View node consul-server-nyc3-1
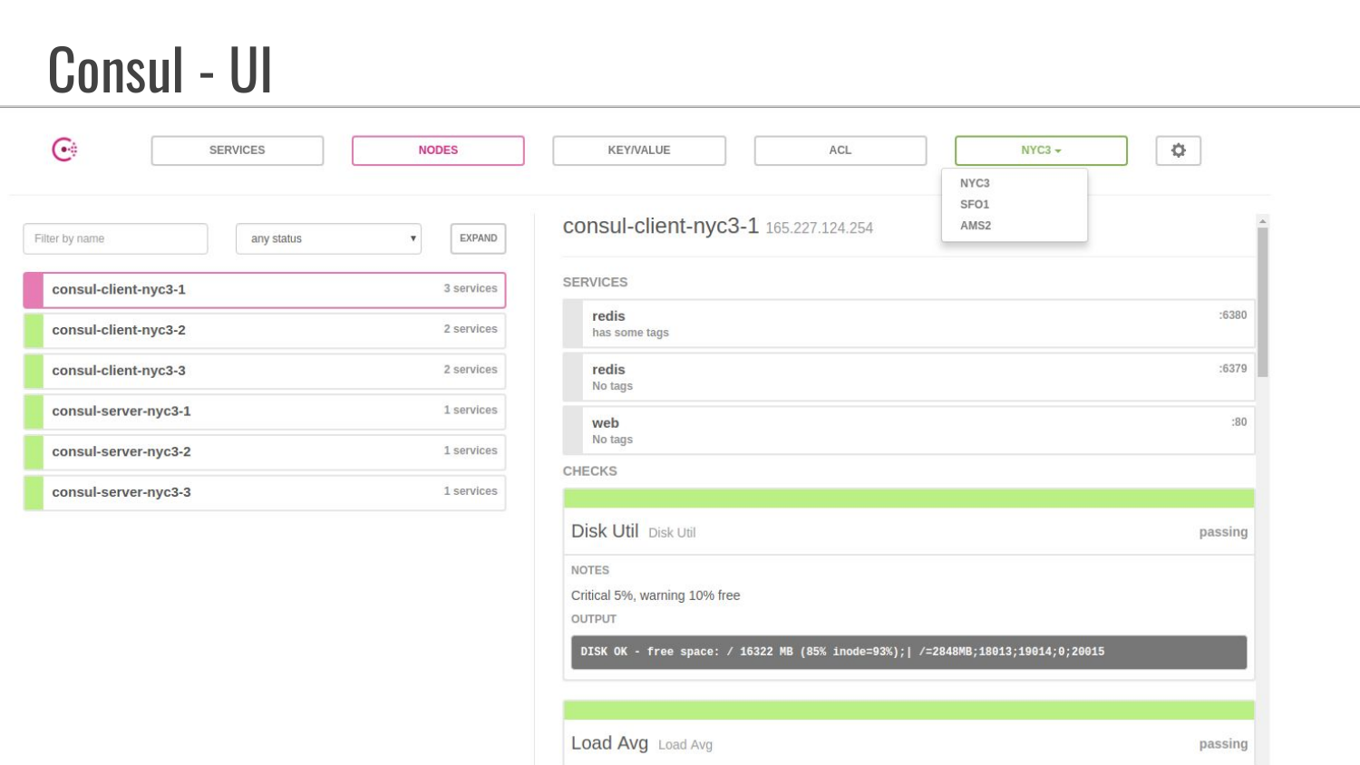Image resolution: width=1360 pixels, height=765 pixels. [x=265, y=412]
